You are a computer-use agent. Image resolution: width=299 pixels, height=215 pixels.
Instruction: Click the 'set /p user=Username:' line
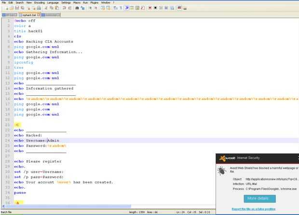[39, 172]
